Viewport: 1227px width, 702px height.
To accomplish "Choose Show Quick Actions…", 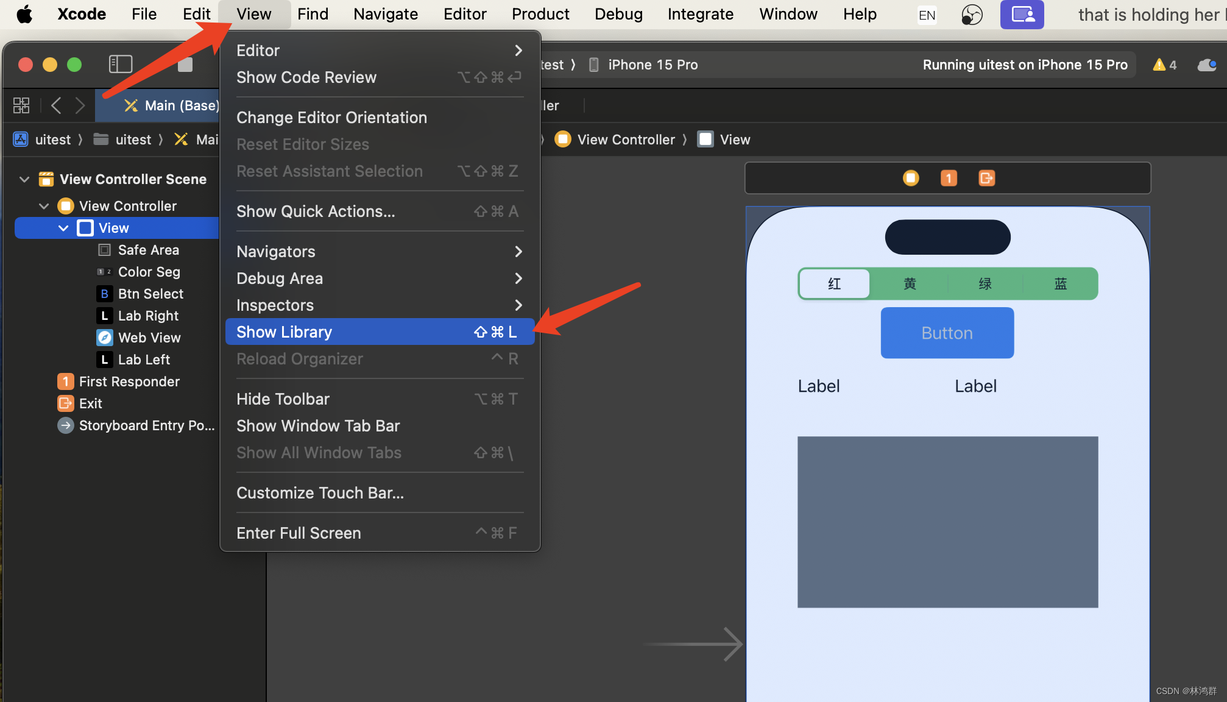I will pos(380,211).
